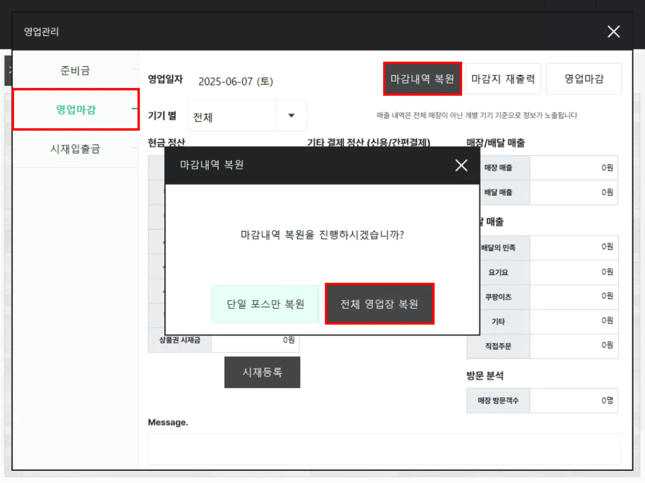This screenshot has width=645, height=483.
Task: Open 시재입출금 side tab
Action: click(x=75, y=149)
